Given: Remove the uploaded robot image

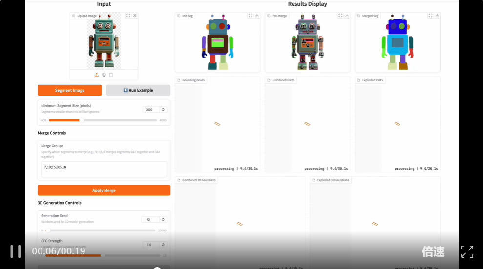Looking at the screenshot, I should [x=135, y=16].
